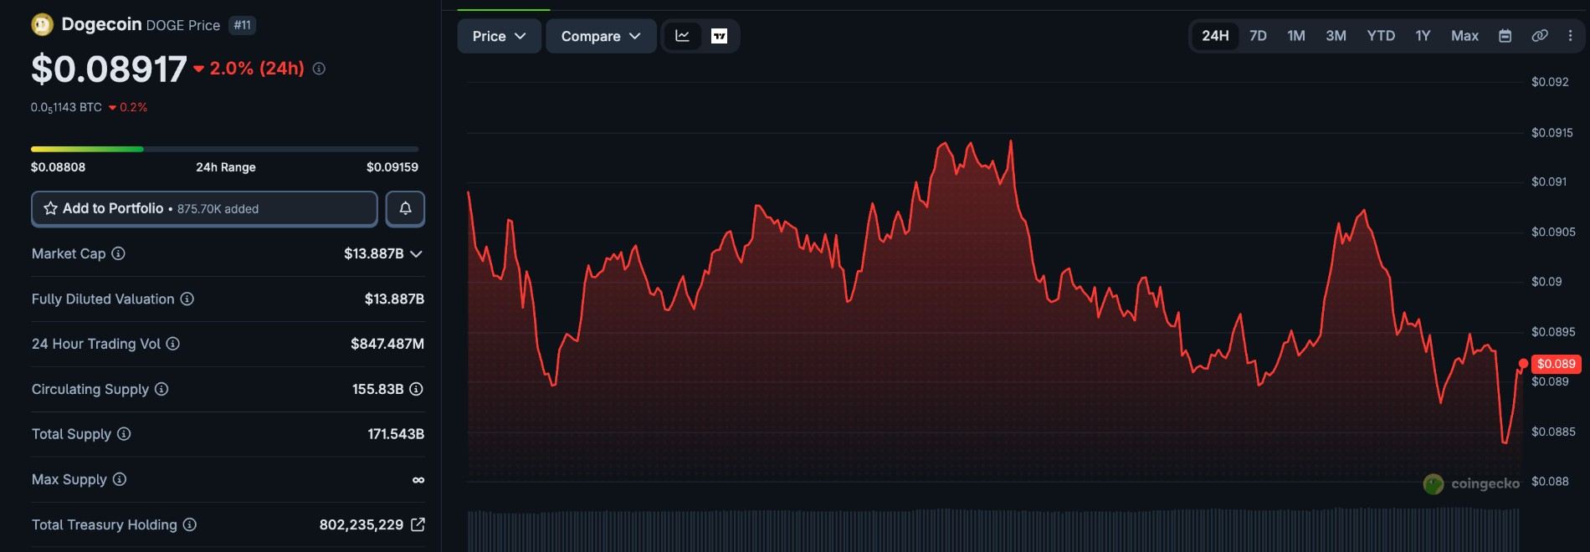
Task: Click the $0.088 y-axis label
Action: (x=1550, y=481)
